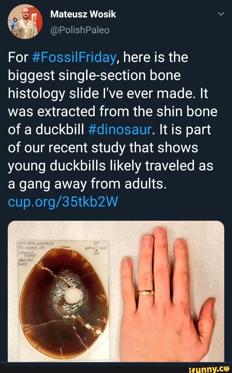
Task: Click the @PolishPaleo handle
Action: (80, 30)
